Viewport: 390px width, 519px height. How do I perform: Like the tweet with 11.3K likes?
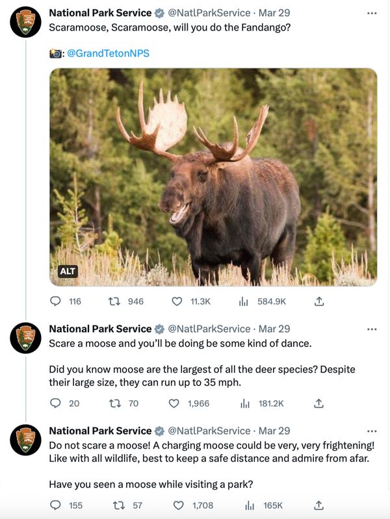[177, 301]
